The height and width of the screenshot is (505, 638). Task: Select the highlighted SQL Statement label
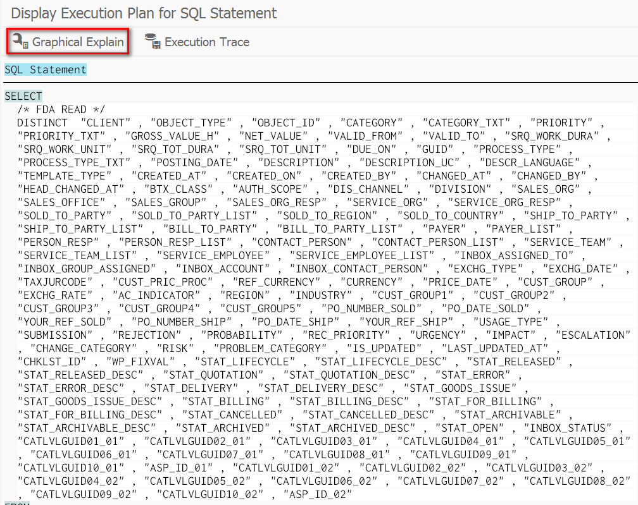(x=45, y=70)
